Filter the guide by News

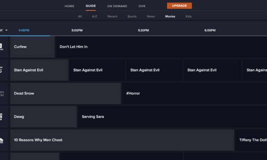click(151, 16)
